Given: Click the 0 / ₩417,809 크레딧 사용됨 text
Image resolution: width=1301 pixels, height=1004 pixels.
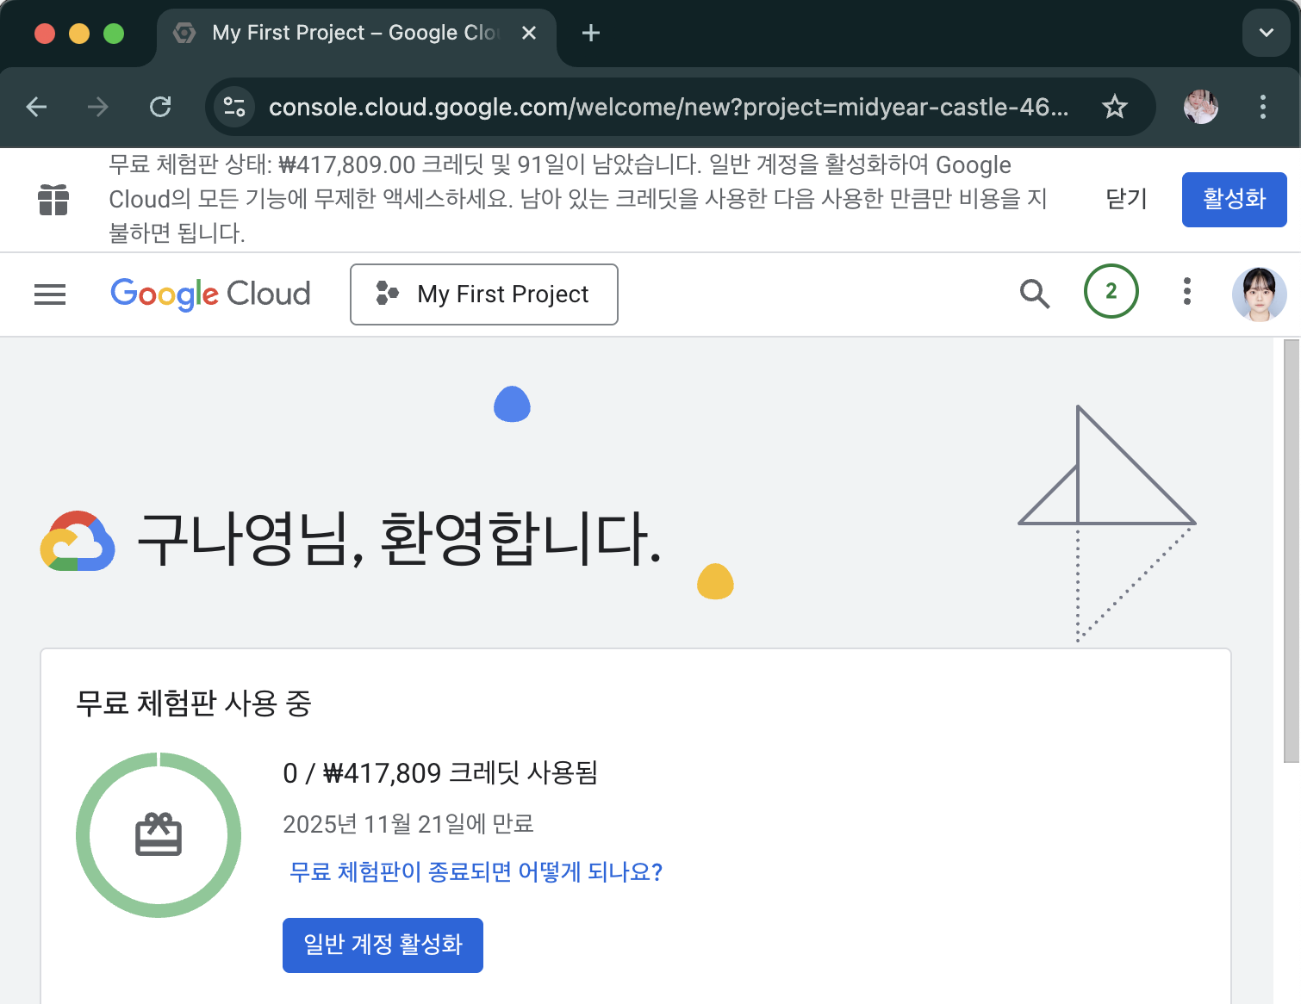Looking at the screenshot, I should pos(440,773).
